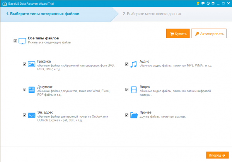Click the EaseUS Data Recovery Wizard Trial title
The image size is (232, 162).
click(x=31, y=4)
